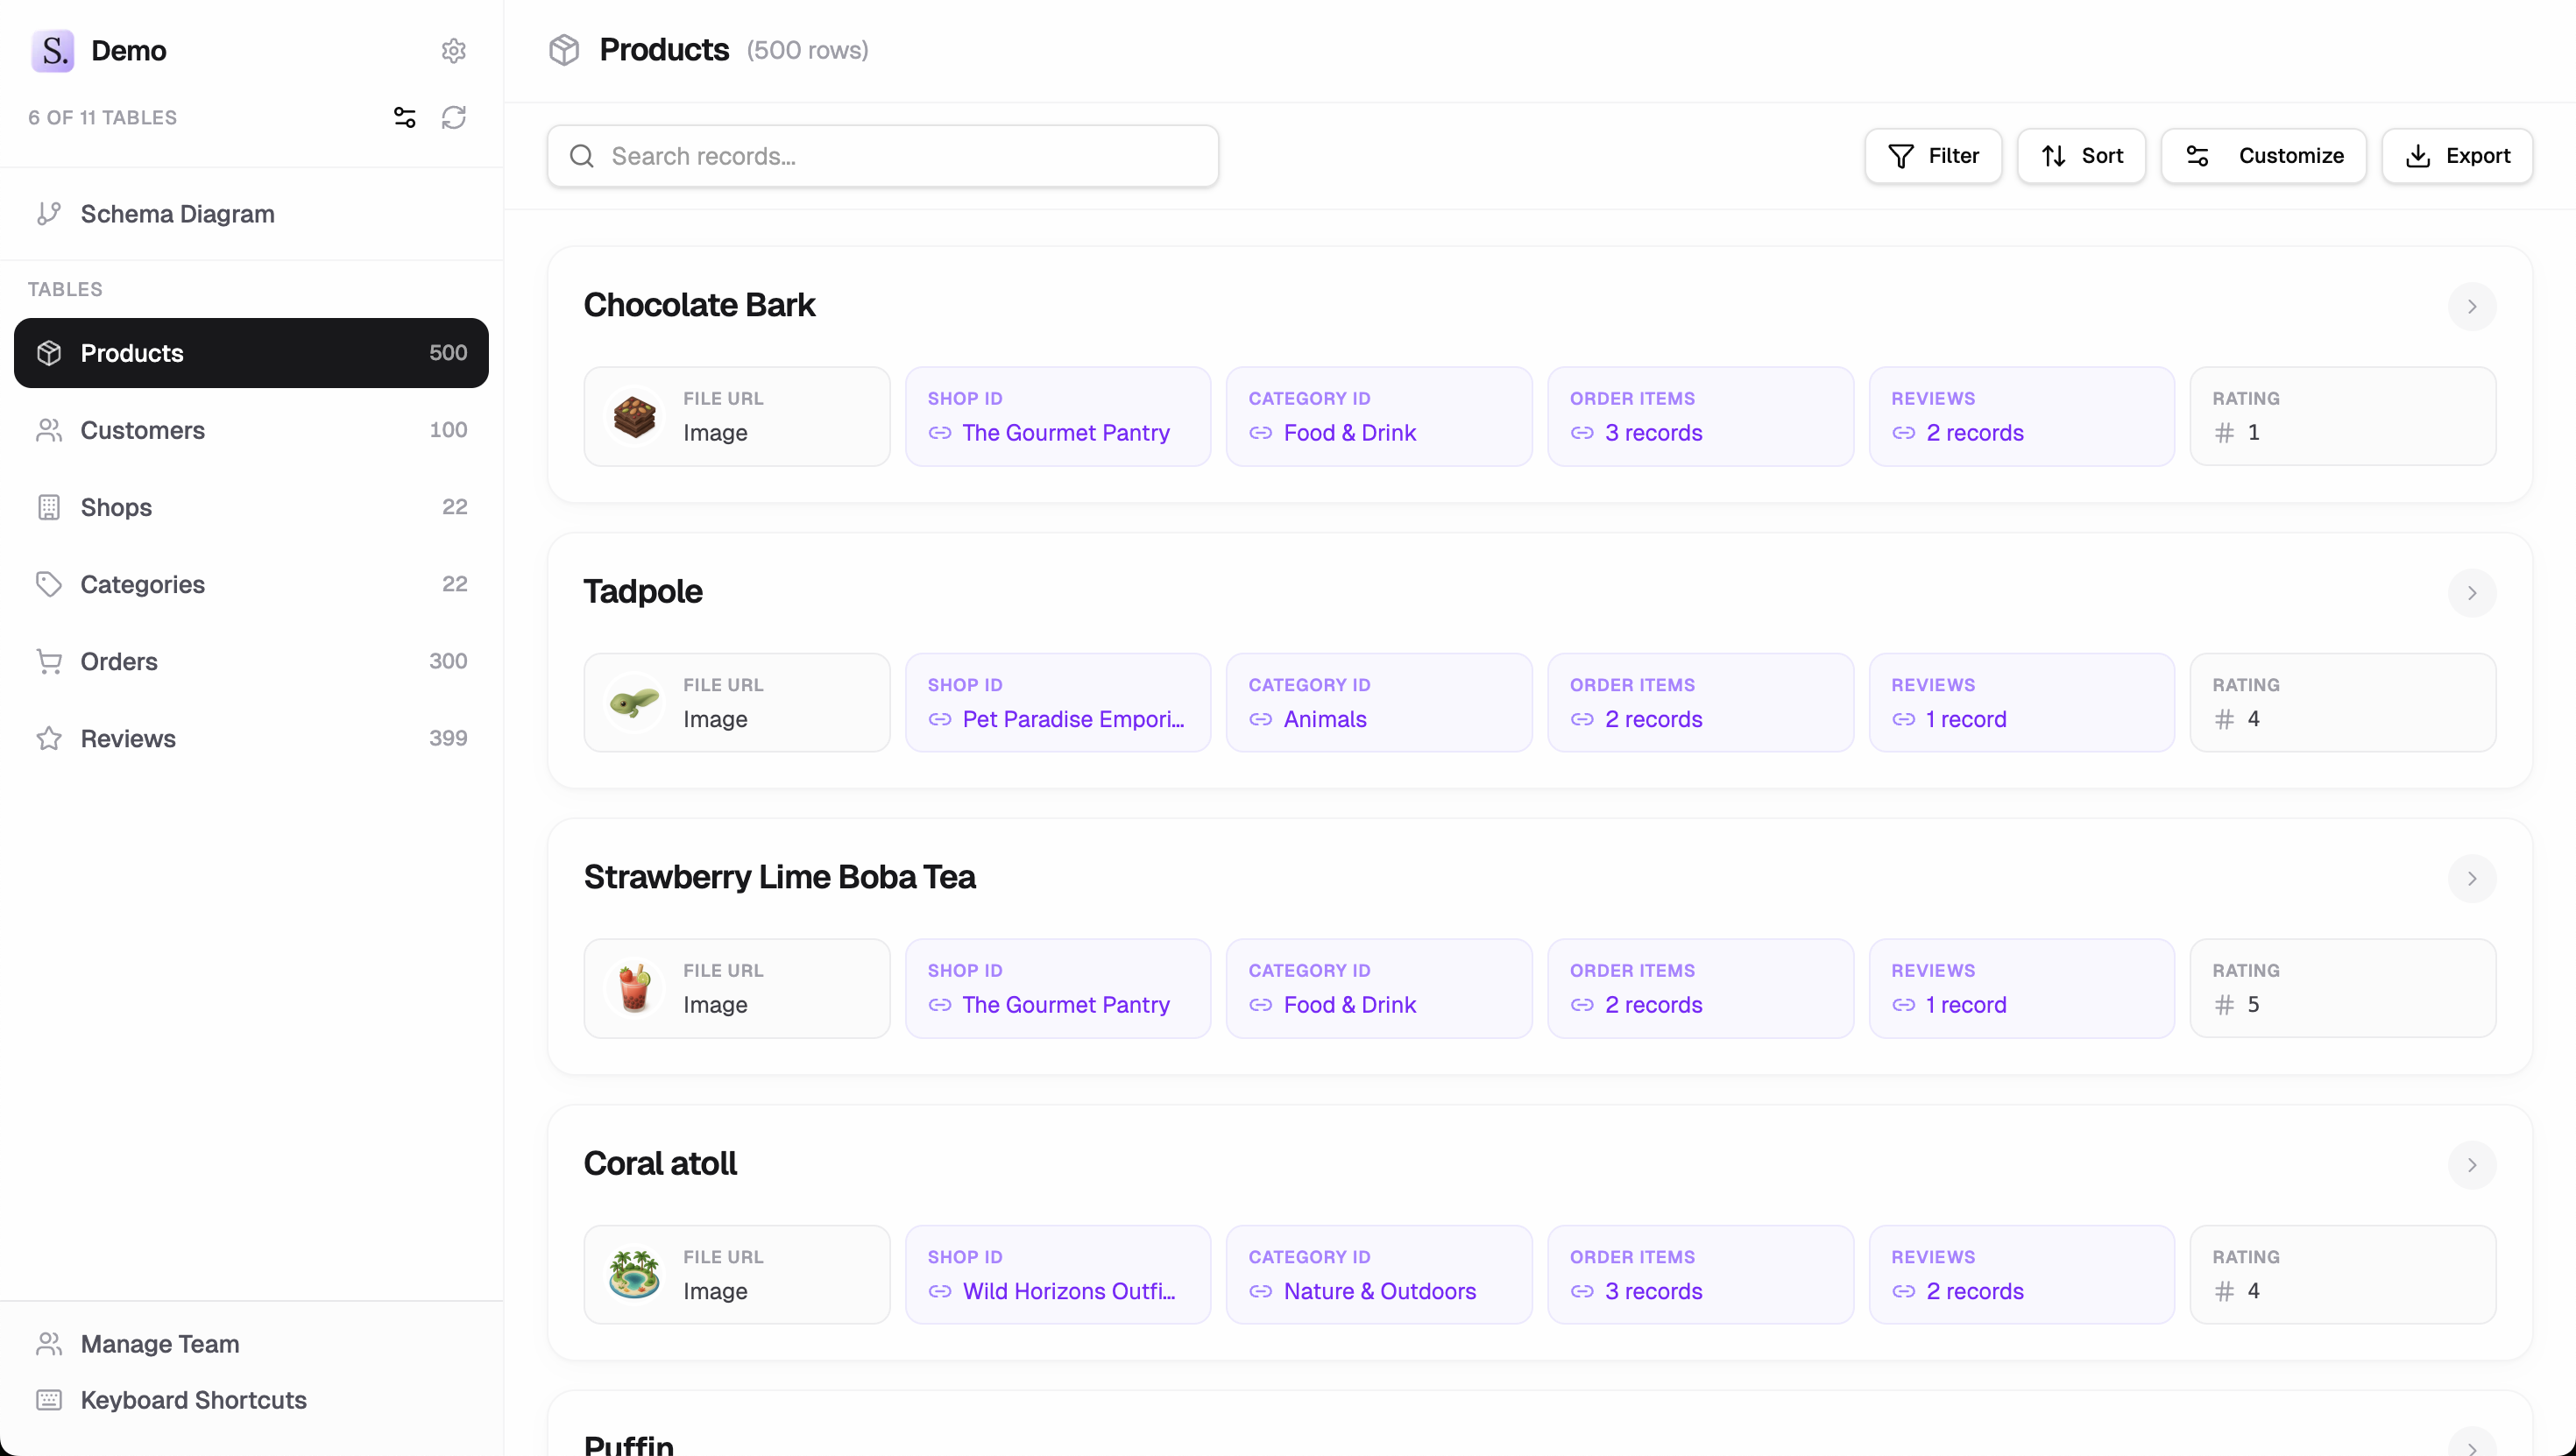The image size is (2576, 1456).
Task: Open Strawberry Lime Boba Tea record arrow
Action: [x=2471, y=878]
